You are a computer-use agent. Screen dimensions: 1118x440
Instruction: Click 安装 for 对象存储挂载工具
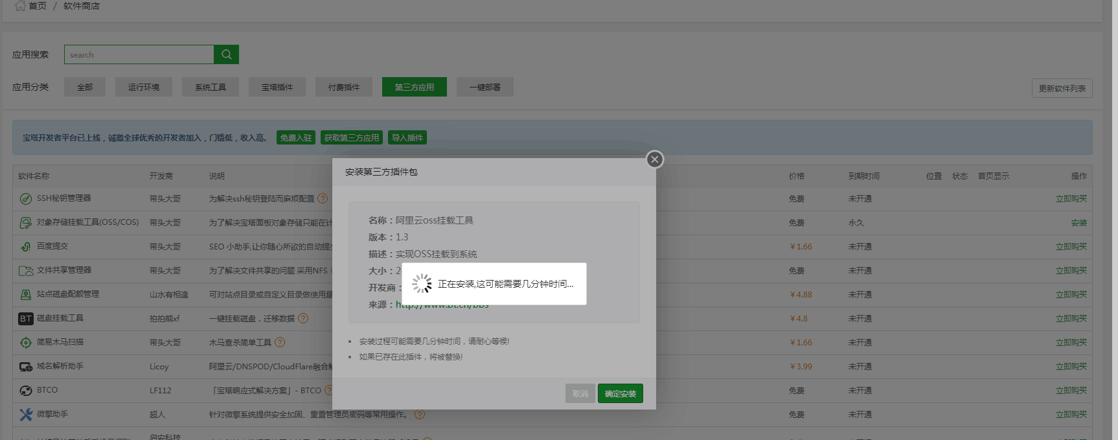[x=1079, y=222]
